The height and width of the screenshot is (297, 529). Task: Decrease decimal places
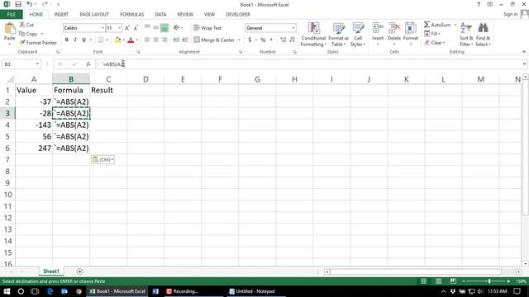tap(292, 40)
